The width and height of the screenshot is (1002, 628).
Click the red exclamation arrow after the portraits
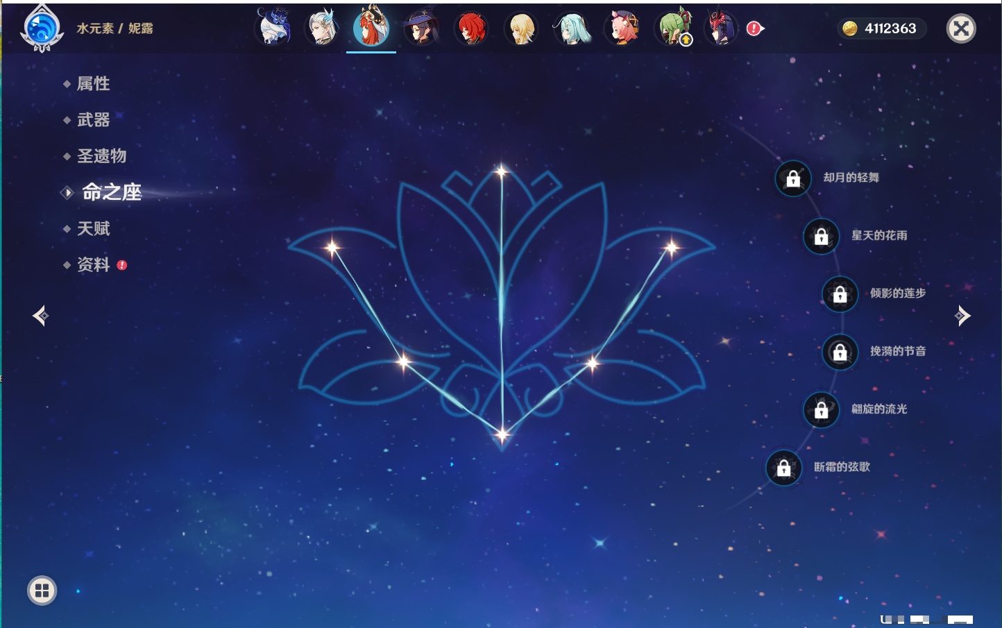(755, 28)
